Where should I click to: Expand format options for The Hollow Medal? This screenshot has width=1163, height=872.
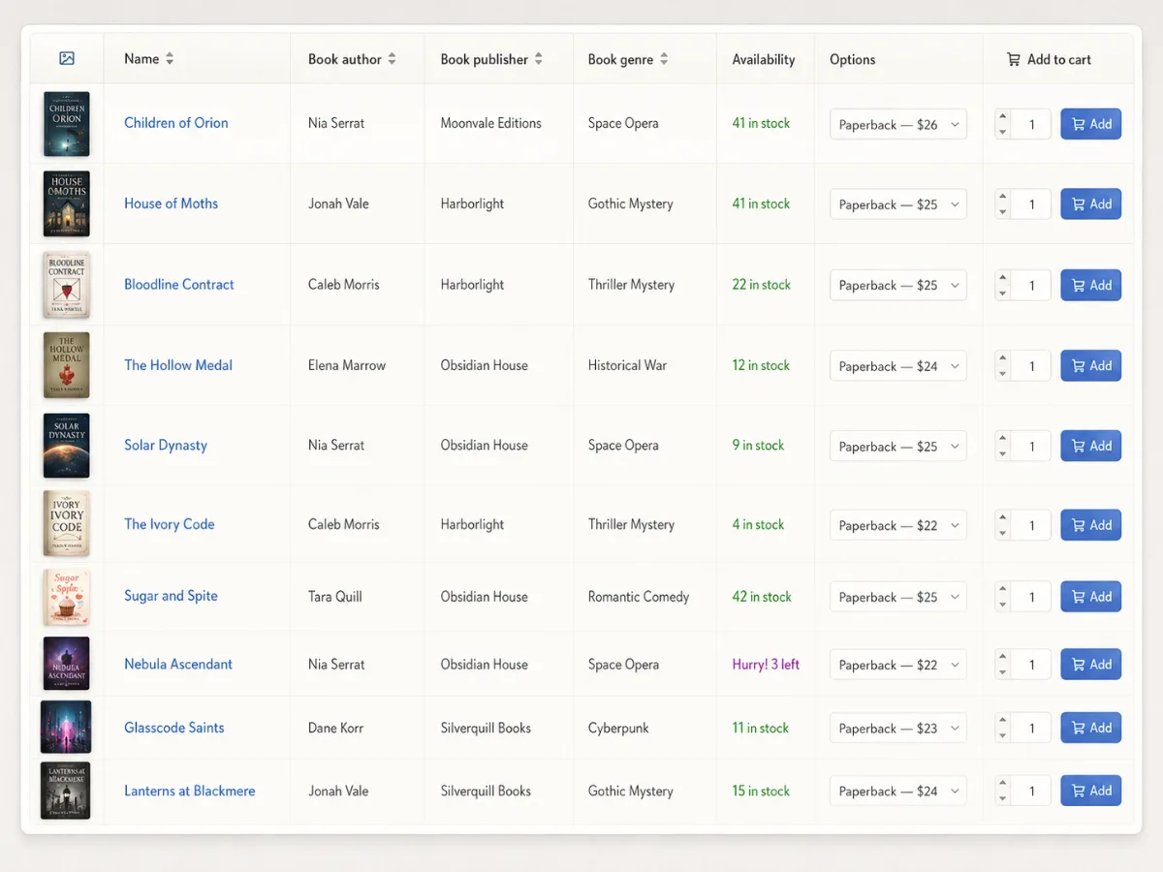click(x=898, y=366)
